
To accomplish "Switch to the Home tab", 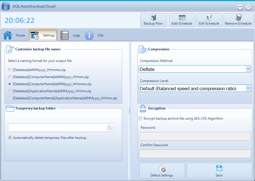I will pyautogui.click(x=14, y=35).
